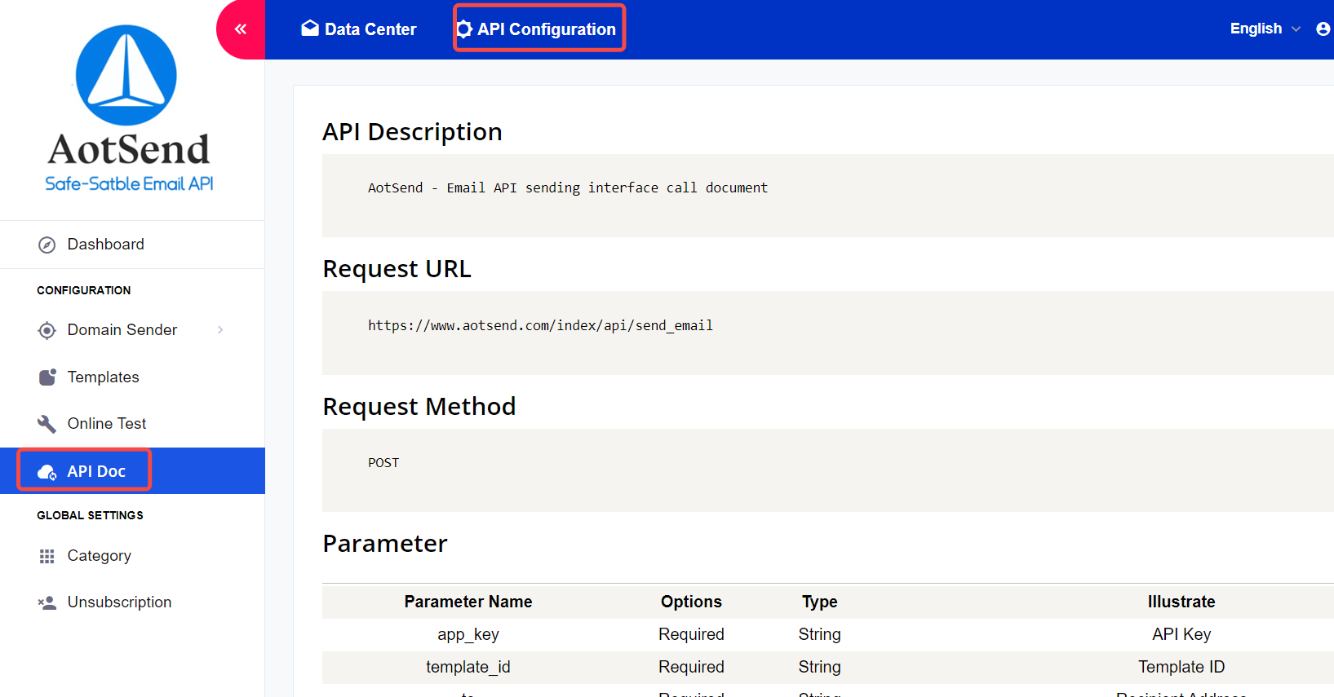Click the Request URL heading
The width and height of the screenshot is (1334, 697).
[397, 268]
